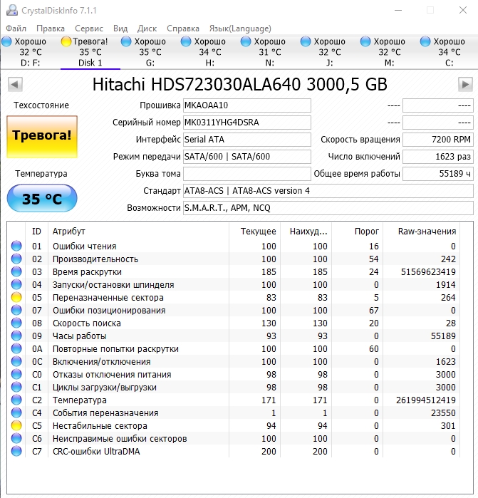Click the blue status orb for G: disk
478x498 pixels.
tap(126, 41)
